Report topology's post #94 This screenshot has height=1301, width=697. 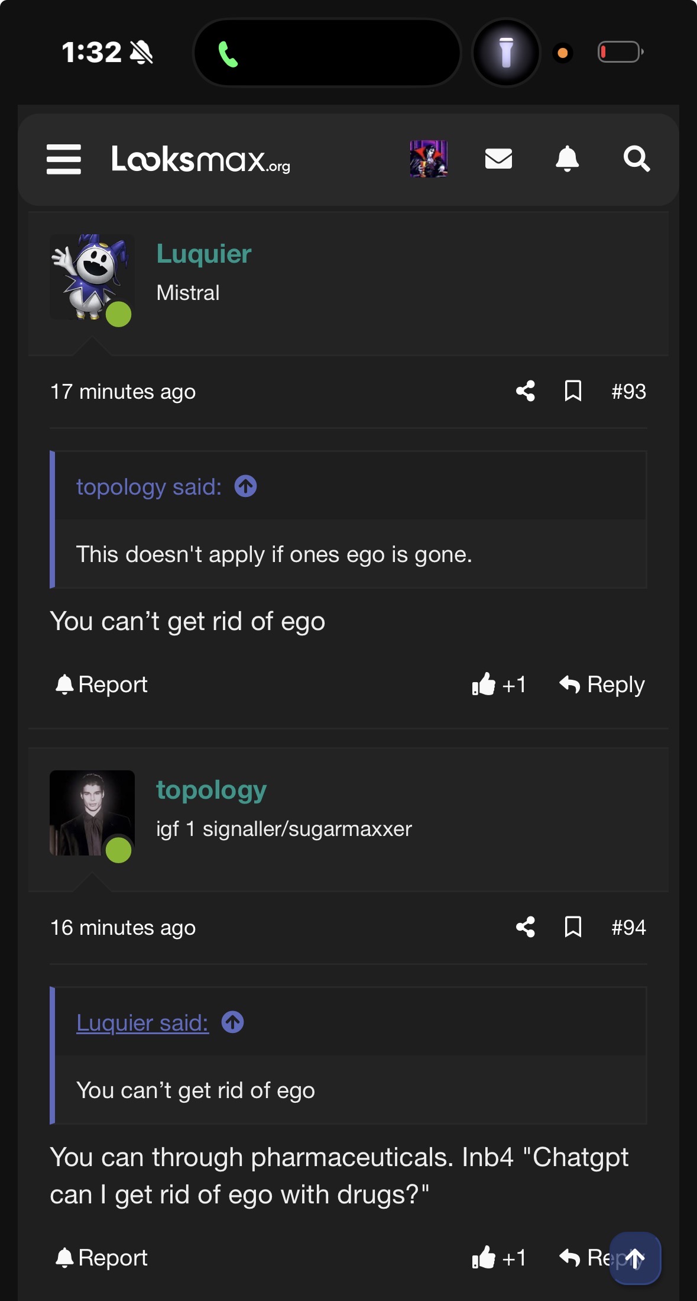(101, 1257)
